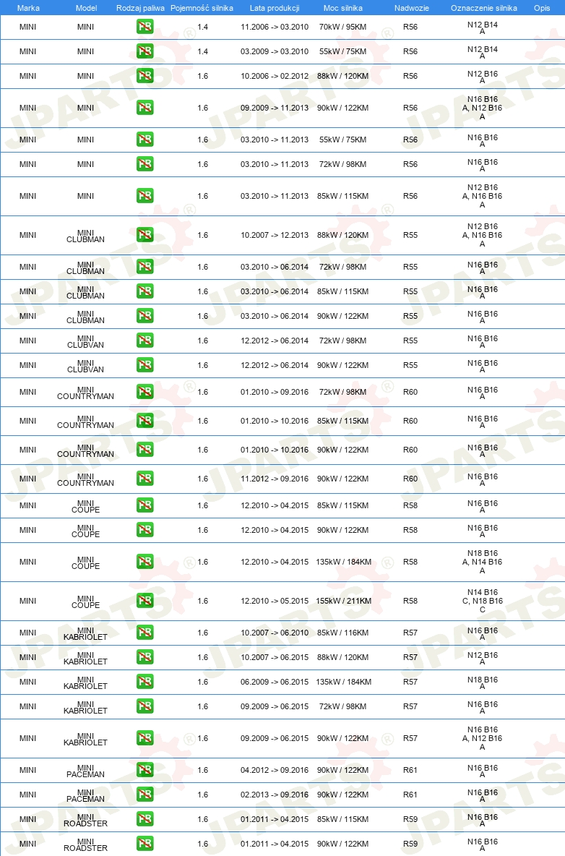Click fuel icon in MINI R56 85kW / 115KM row

pos(145,196)
